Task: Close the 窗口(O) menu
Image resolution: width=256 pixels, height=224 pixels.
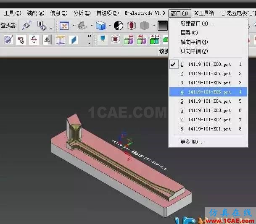Action: click(x=179, y=13)
